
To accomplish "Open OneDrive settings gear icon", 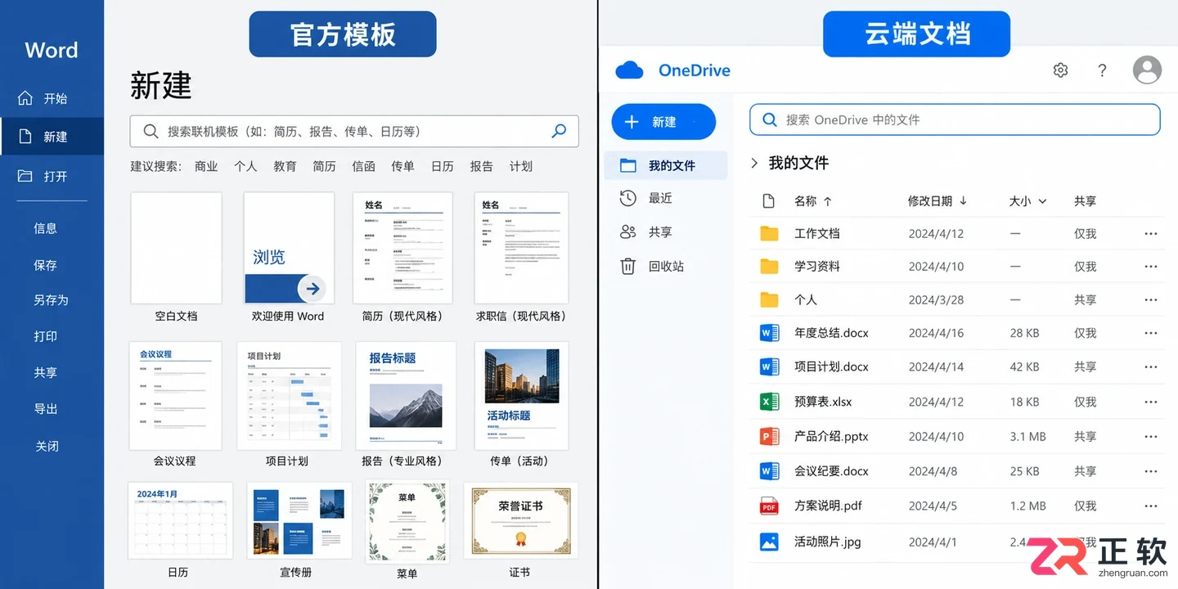I will (1060, 70).
